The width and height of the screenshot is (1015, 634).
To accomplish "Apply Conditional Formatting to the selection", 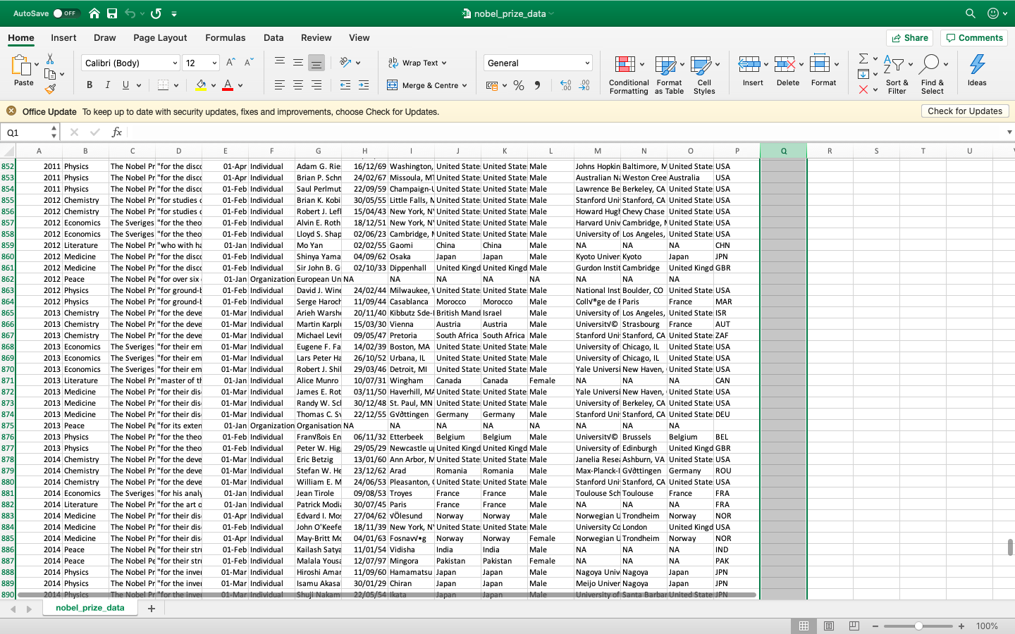I will [x=628, y=73].
